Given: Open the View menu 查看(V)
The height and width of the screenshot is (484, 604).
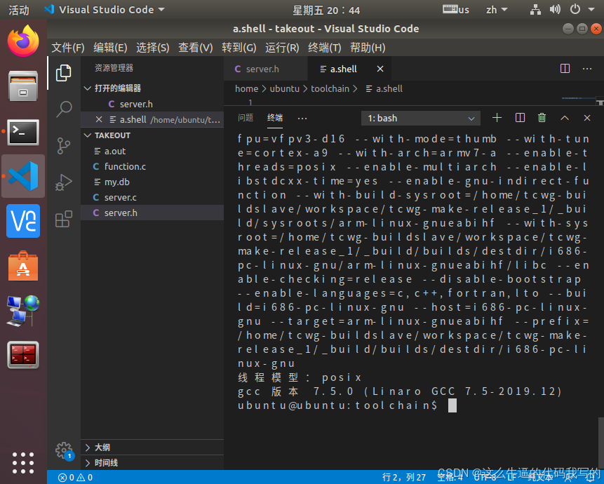Looking at the screenshot, I should pyautogui.click(x=195, y=48).
